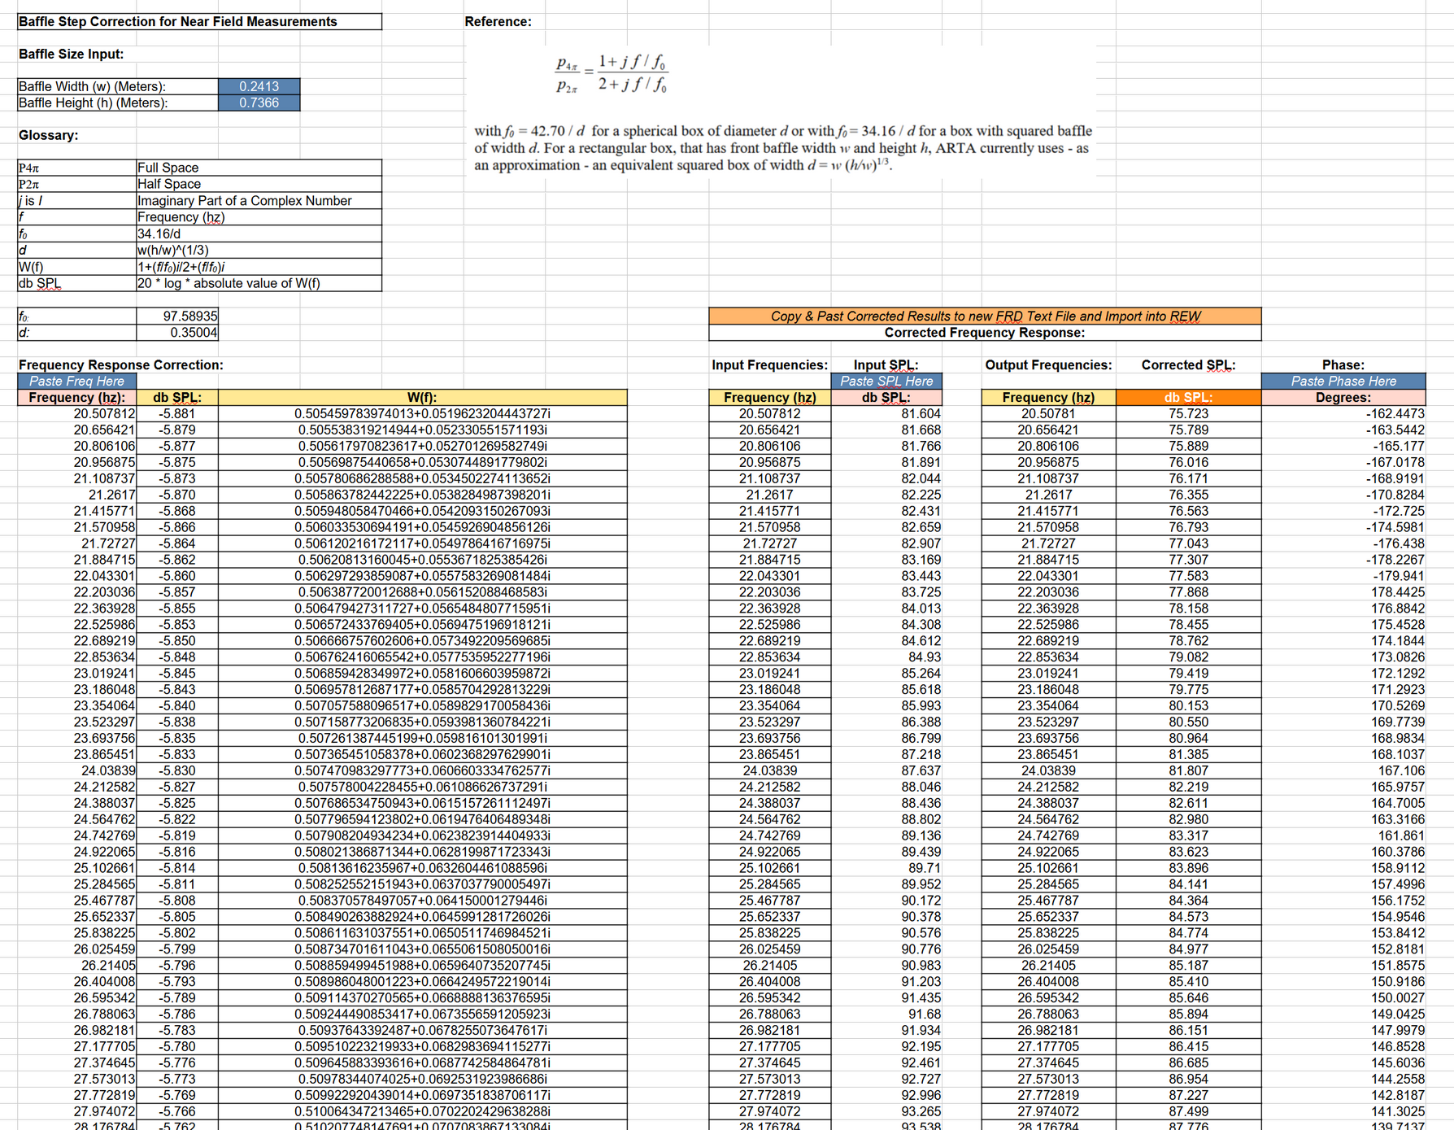Select the computed f0 value 97.58935
The height and width of the screenshot is (1130, 1454).
click(177, 316)
